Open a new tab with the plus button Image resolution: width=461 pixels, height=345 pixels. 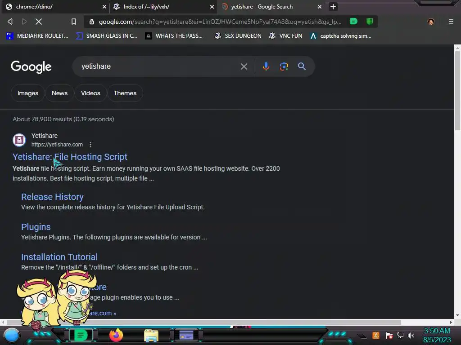(333, 7)
